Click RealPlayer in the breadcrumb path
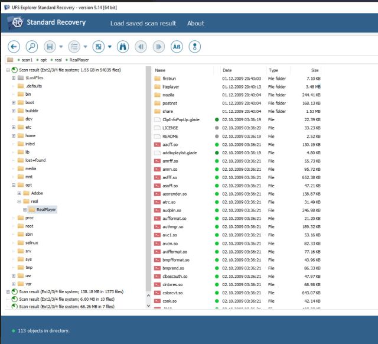378x344 pixels. (x=79, y=60)
